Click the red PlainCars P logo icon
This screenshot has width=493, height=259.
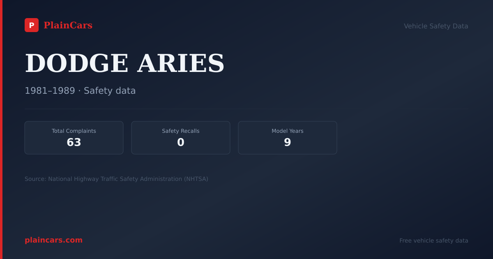tap(32, 25)
